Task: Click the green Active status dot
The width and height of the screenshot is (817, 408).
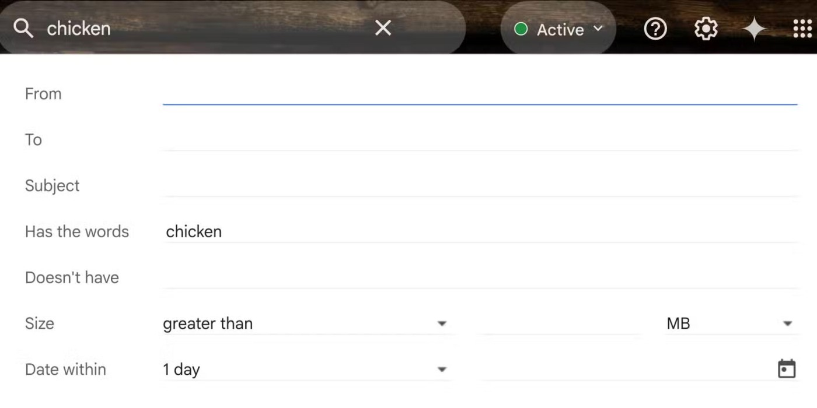Action: tap(521, 29)
